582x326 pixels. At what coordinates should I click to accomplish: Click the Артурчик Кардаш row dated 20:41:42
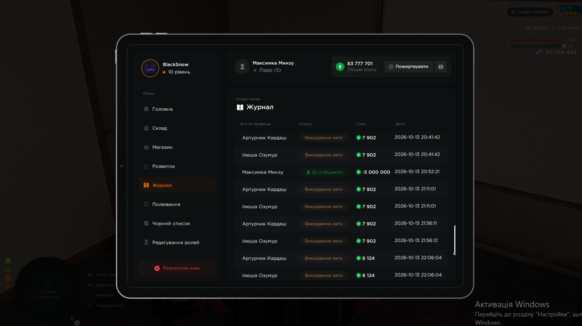click(341, 138)
